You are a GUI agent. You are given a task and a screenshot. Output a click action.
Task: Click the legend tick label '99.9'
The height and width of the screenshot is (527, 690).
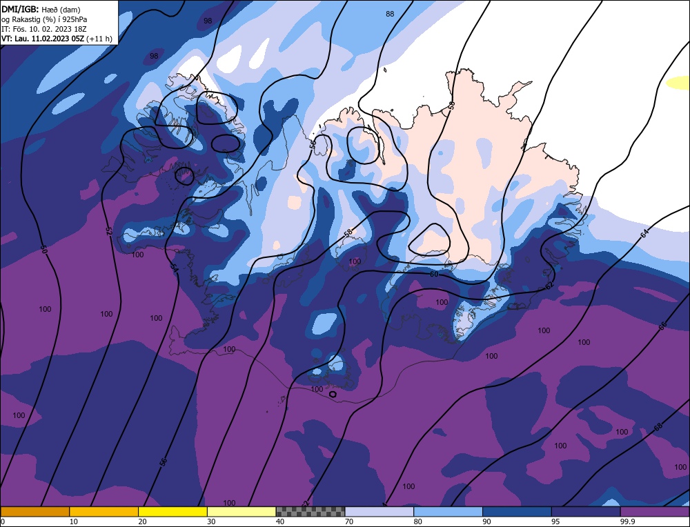click(x=626, y=521)
